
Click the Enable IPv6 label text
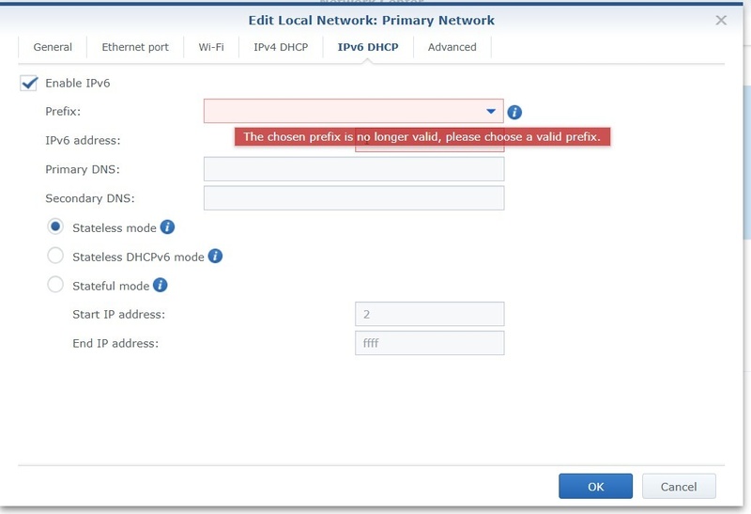point(78,83)
